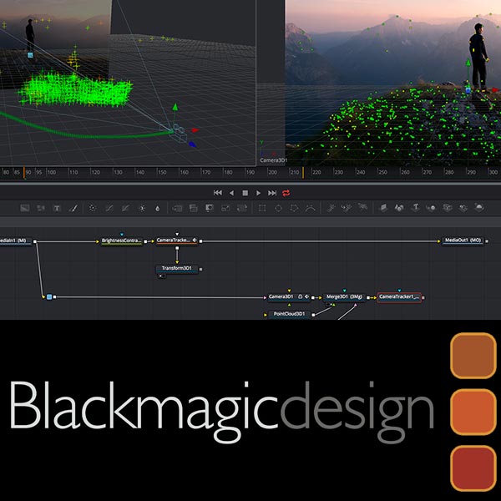This screenshot has height=501, width=501.
Task: Click the blue pipe router node
Action: point(49,297)
